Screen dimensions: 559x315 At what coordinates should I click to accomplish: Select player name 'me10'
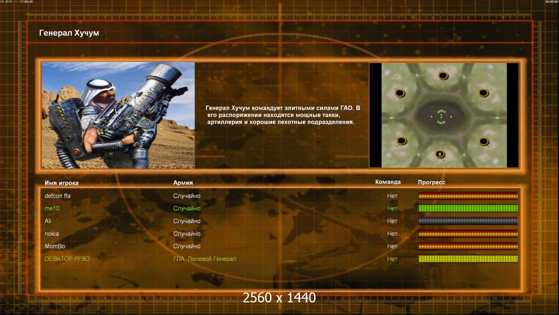[x=52, y=208]
